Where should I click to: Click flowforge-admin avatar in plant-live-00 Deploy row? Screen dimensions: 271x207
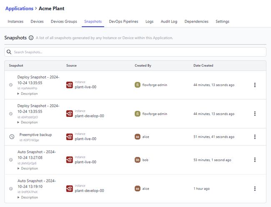point(138,85)
